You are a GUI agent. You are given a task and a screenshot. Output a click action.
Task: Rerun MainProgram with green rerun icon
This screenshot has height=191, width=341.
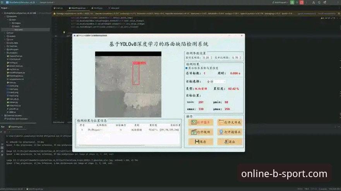click(292, 2)
